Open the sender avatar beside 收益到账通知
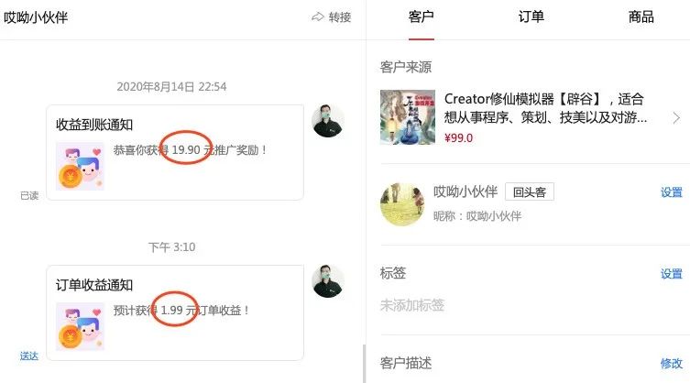 327,121
